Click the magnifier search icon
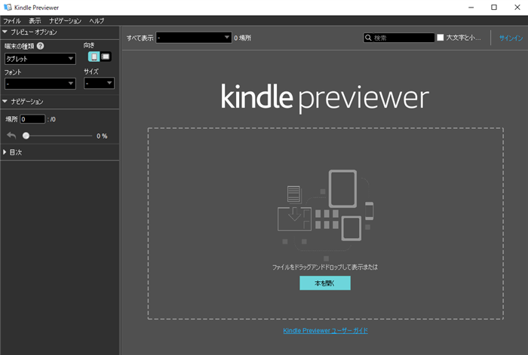Screen dimensions: 528x355 pos(368,38)
